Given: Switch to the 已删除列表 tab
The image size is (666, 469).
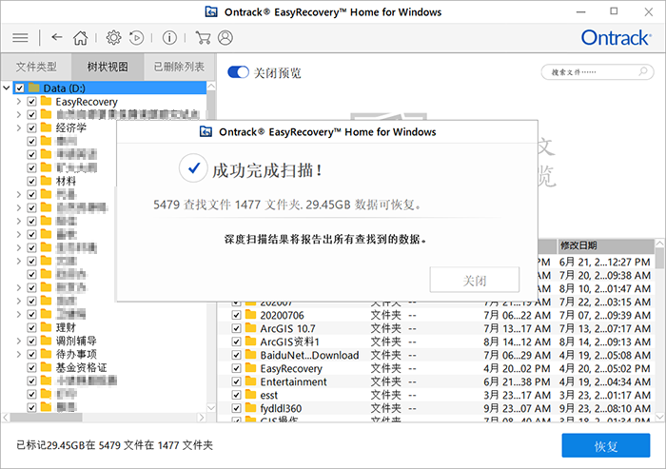Looking at the screenshot, I should tap(179, 67).
